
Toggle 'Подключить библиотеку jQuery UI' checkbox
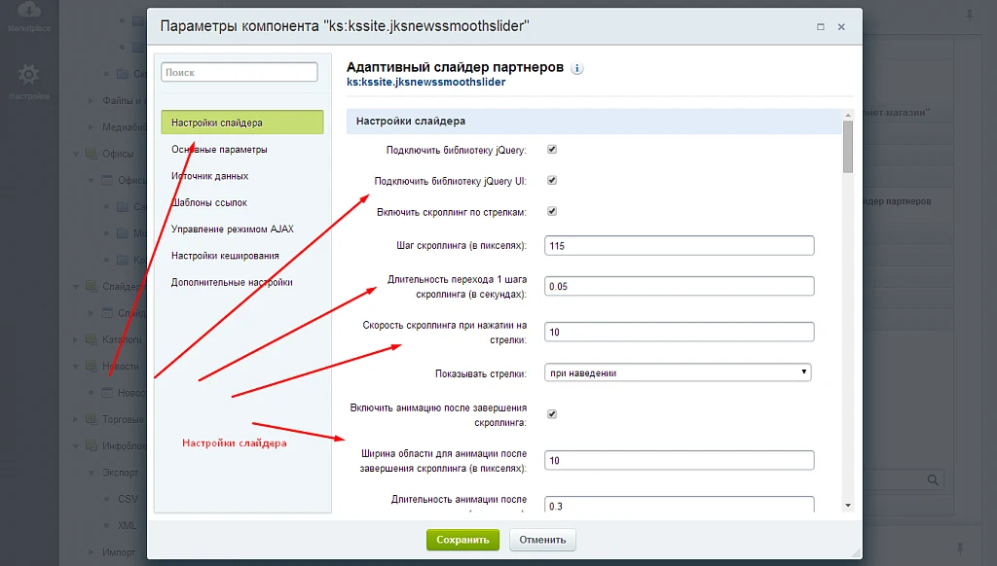pos(552,181)
